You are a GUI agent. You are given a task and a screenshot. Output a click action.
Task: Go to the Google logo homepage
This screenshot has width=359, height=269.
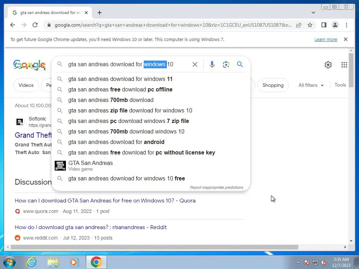29,65
